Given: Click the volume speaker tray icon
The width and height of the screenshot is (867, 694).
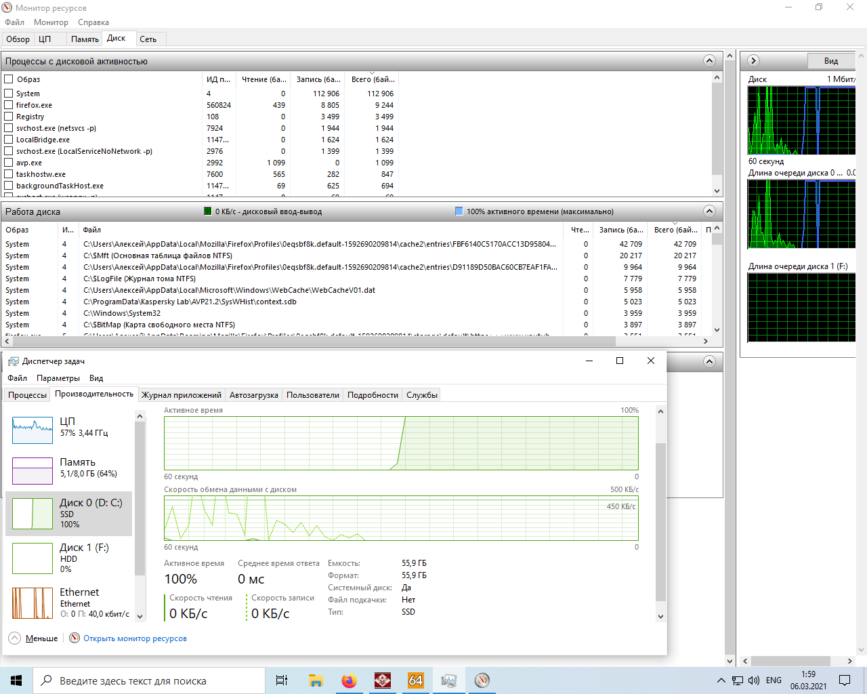Looking at the screenshot, I should click(x=754, y=680).
